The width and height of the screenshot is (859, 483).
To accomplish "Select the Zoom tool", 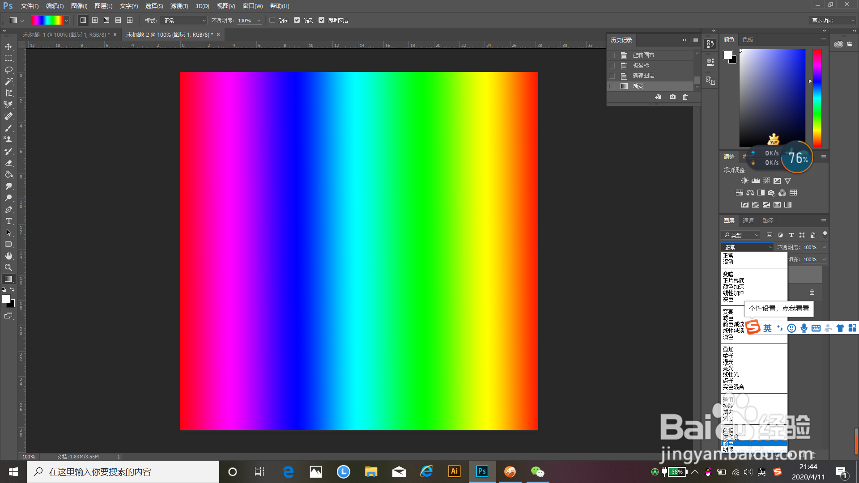I will click(9, 267).
